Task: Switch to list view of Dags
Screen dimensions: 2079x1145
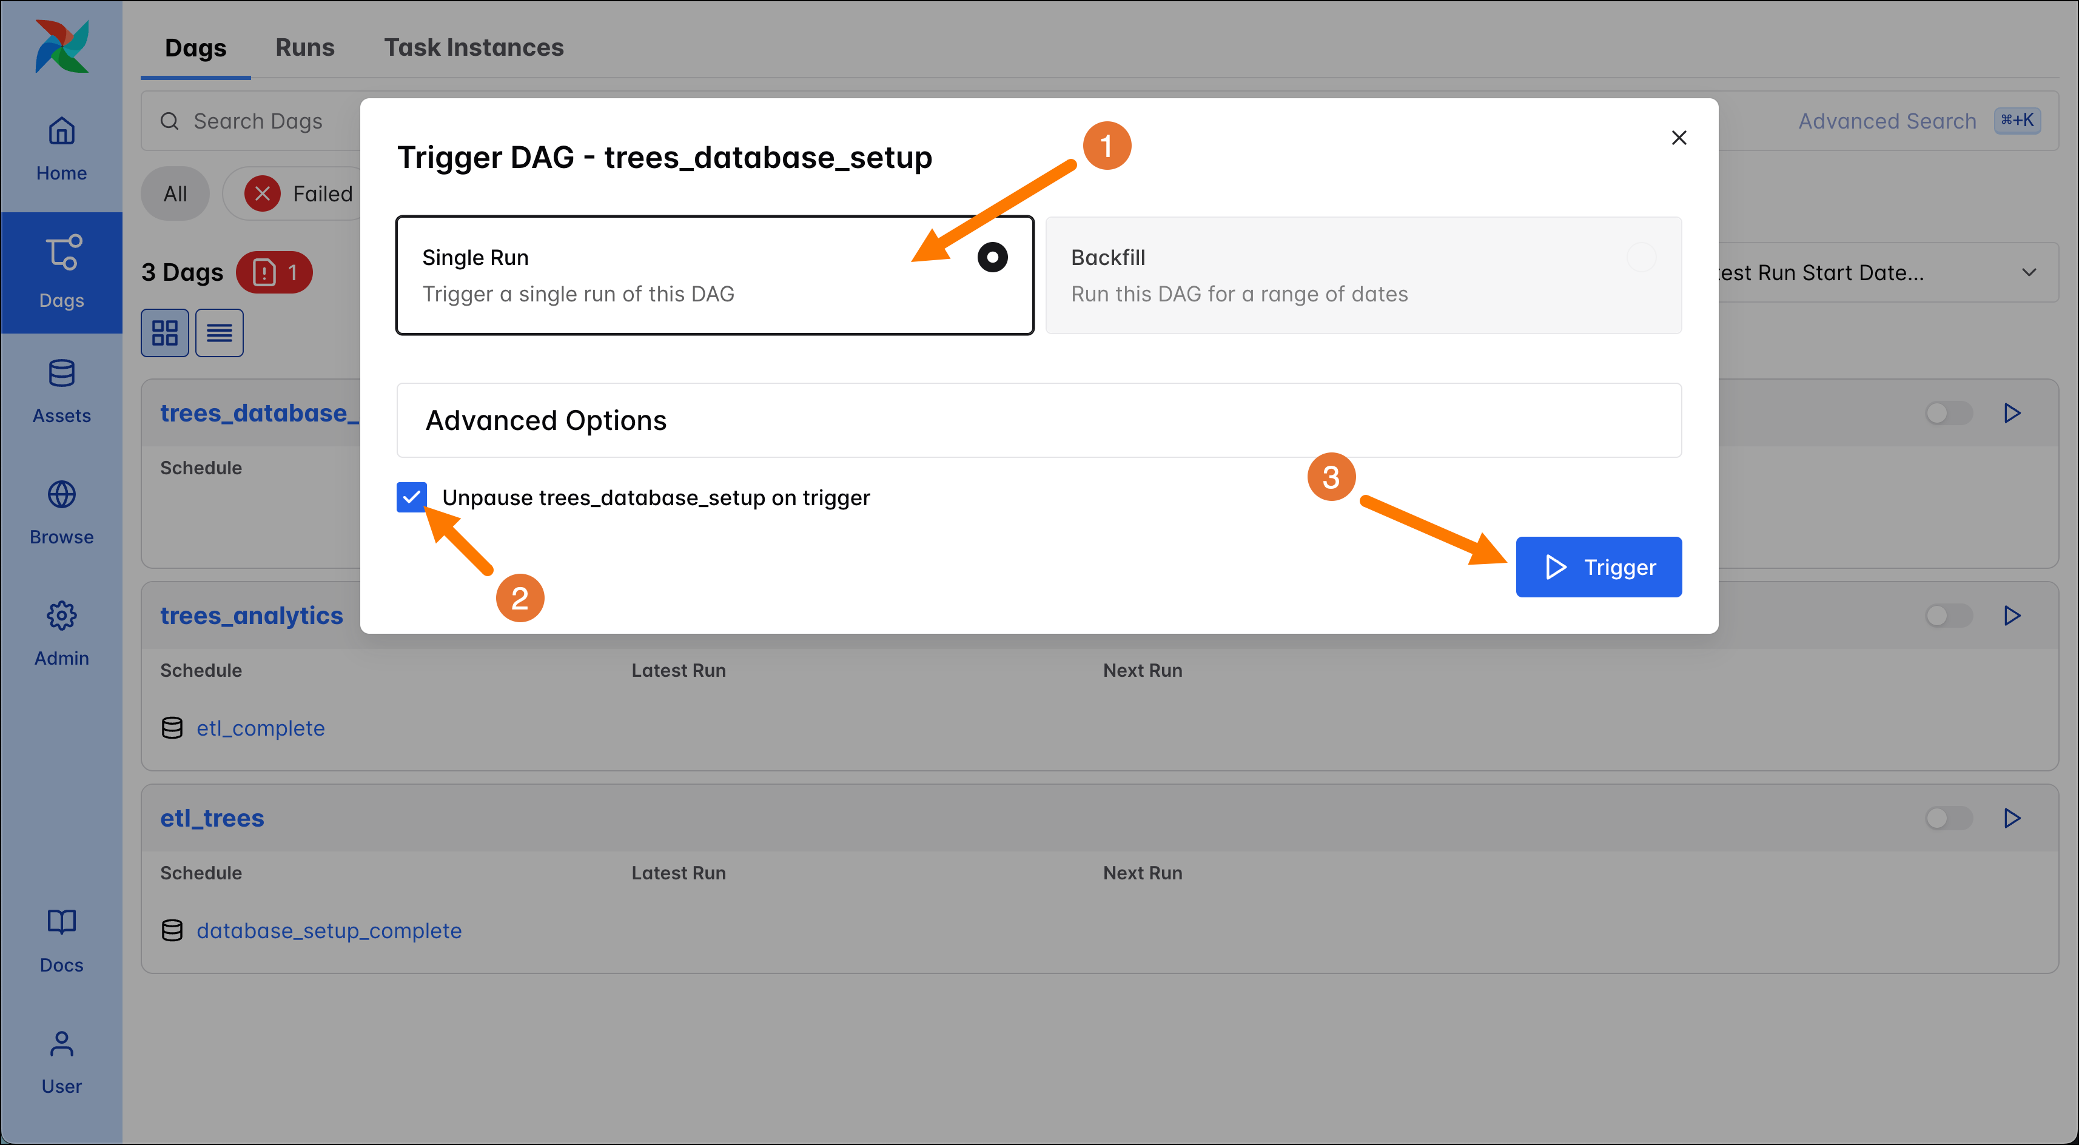Action: click(x=219, y=332)
